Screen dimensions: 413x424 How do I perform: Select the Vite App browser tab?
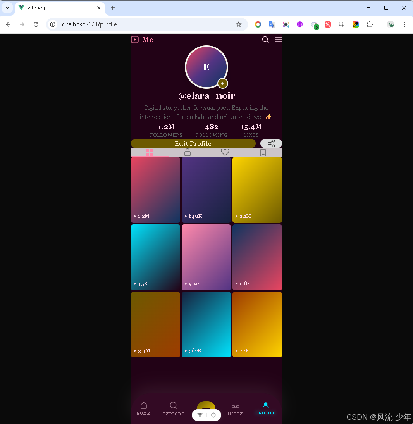[60, 8]
